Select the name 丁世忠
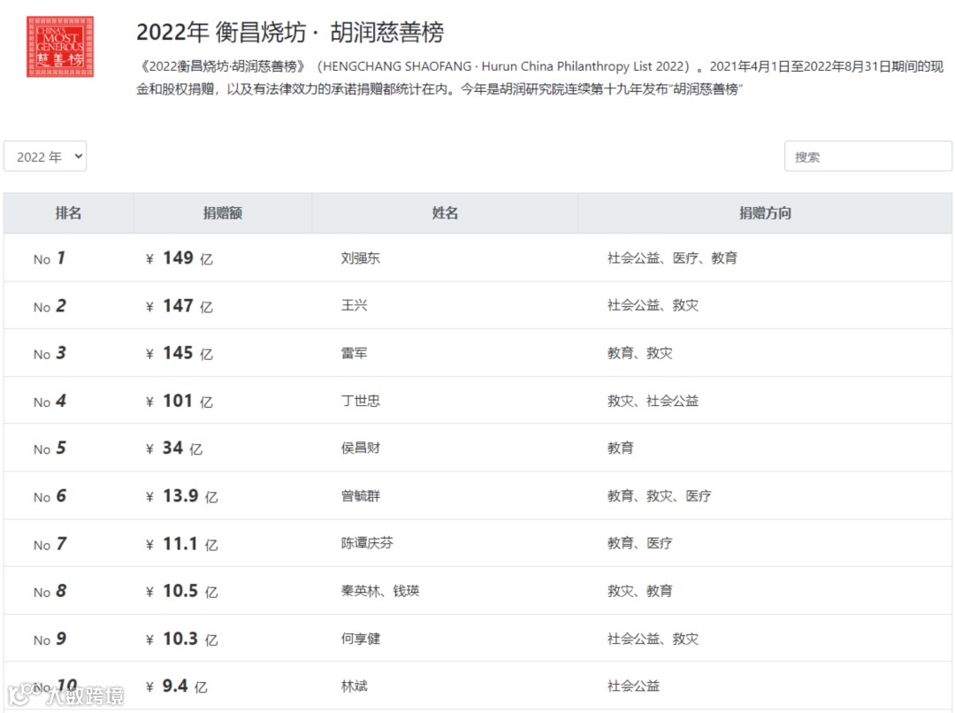The width and height of the screenshot is (955, 713). click(x=361, y=401)
